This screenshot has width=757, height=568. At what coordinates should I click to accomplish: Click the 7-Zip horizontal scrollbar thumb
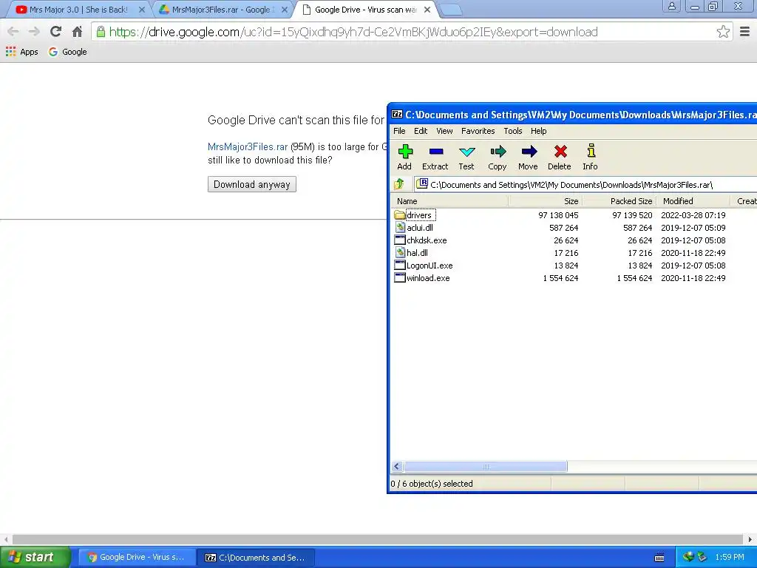[485, 466]
